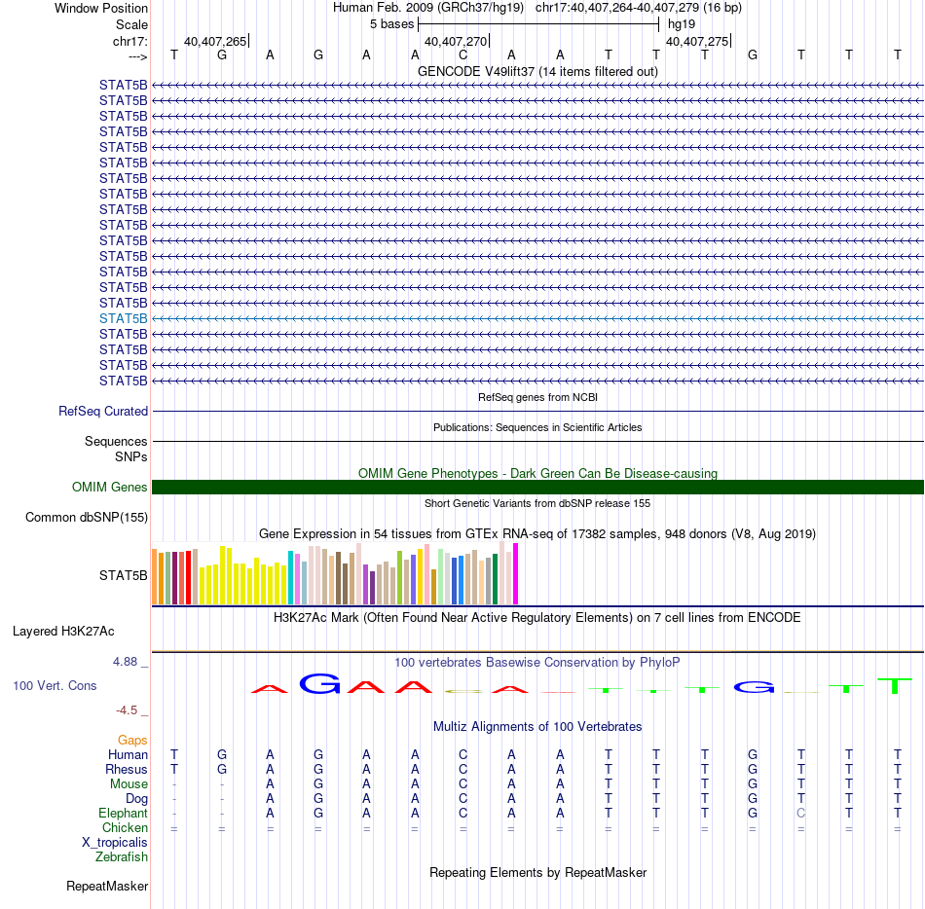Click 'Repeating Elements by RepeatMasker' title

[x=537, y=872]
